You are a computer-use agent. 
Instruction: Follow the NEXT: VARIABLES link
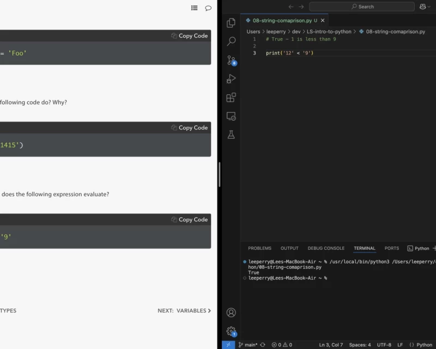[184, 311]
